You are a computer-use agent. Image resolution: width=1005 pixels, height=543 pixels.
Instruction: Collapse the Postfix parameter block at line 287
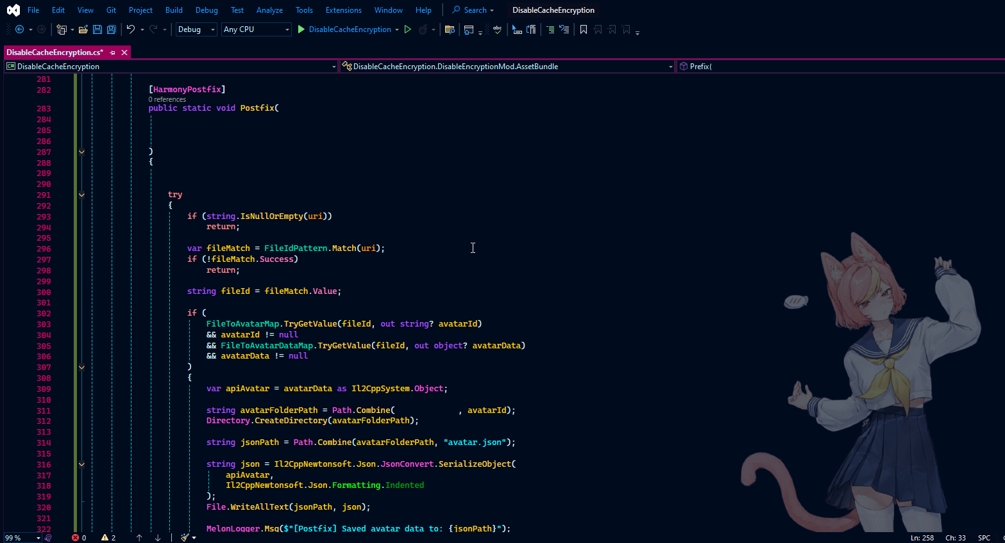click(x=81, y=152)
